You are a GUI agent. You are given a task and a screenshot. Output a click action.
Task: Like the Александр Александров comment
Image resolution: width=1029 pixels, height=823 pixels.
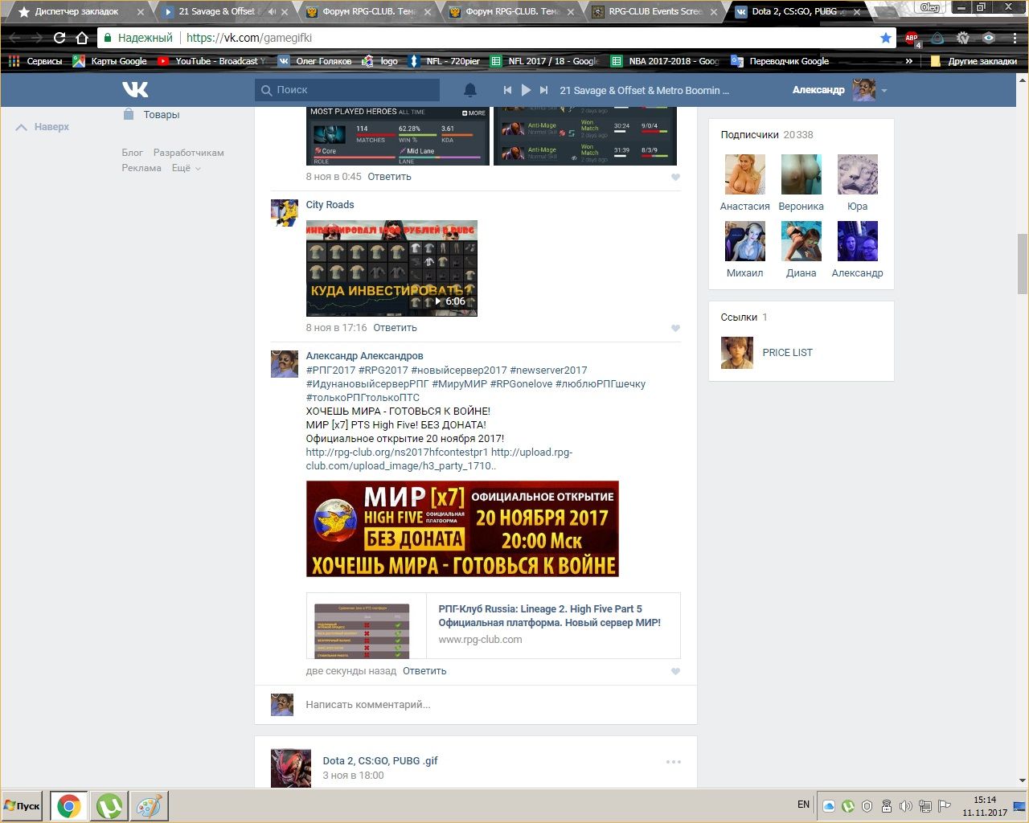coord(675,671)
